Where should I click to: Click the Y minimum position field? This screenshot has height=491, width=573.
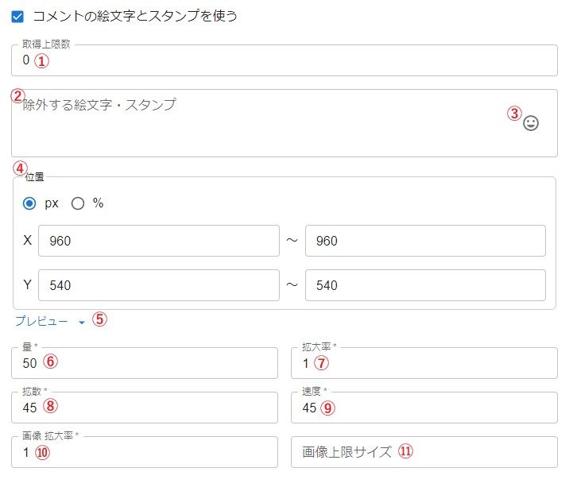tap(159, 285)
